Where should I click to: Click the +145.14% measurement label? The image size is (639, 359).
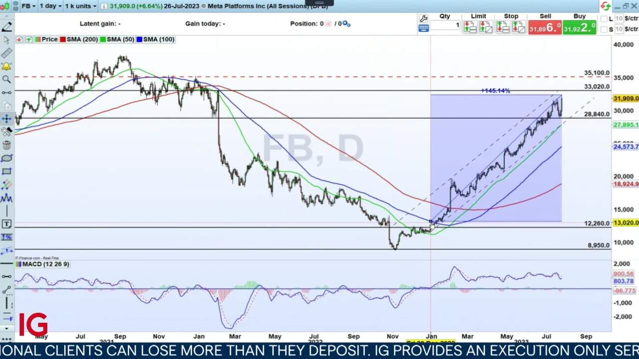click(x=495, y=91)
